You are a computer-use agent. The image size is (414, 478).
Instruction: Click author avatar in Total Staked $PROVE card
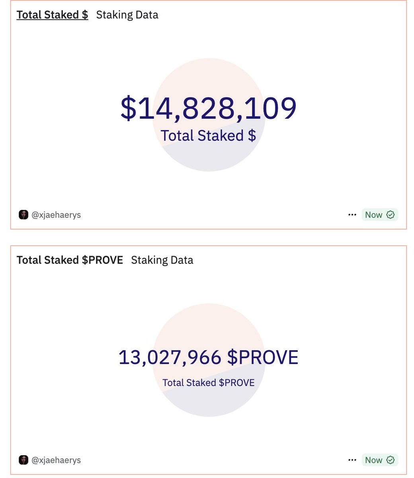point(23,460)
